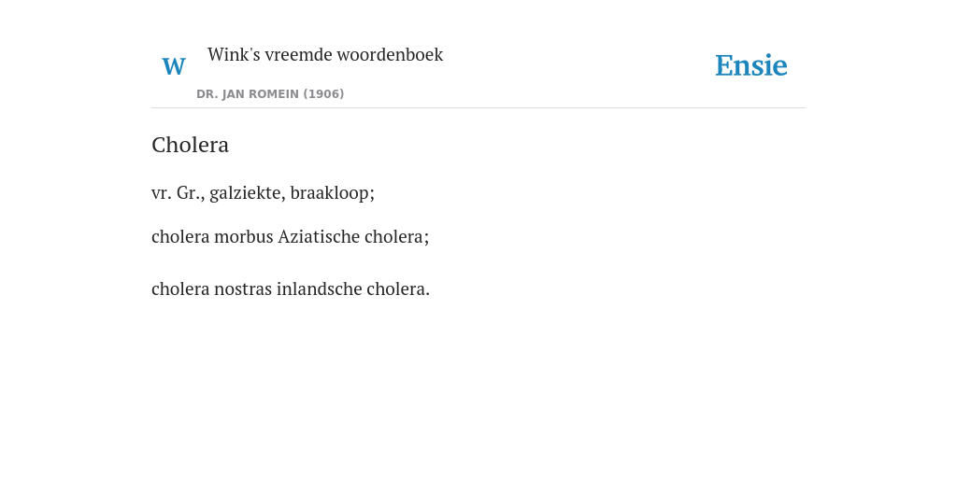
Task: Click the word 'braakloop'
Action: click(332, 192)
